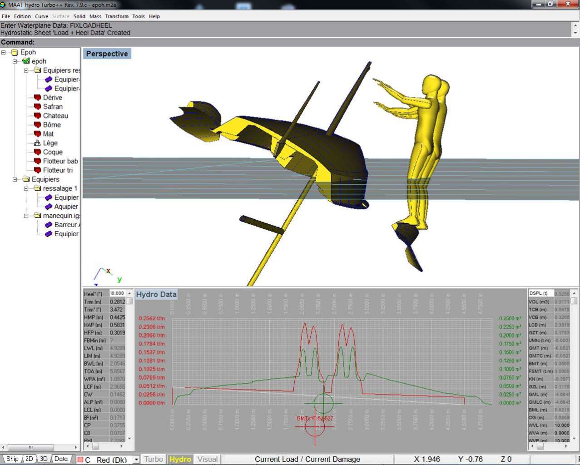Click the Heel value input field
The image size is (580, 465).
point(117,293)
